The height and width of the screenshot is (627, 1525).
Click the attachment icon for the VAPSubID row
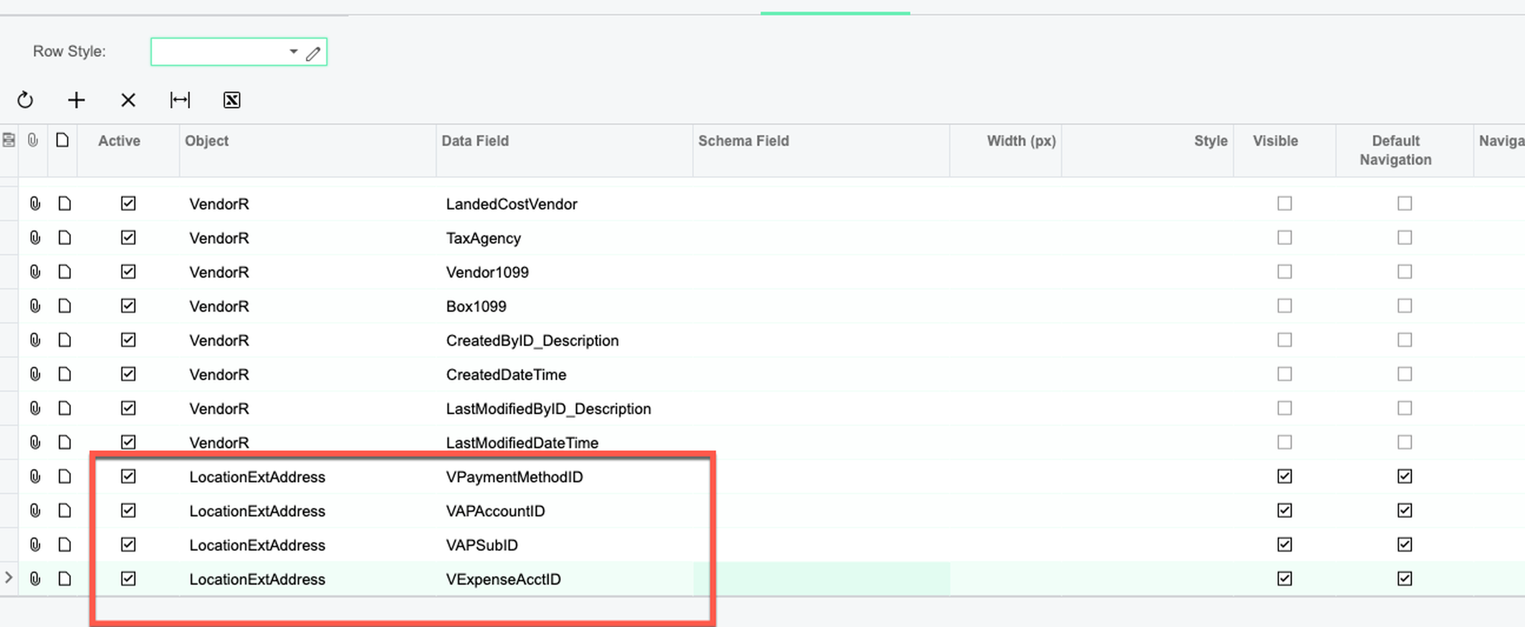(35, 544)
